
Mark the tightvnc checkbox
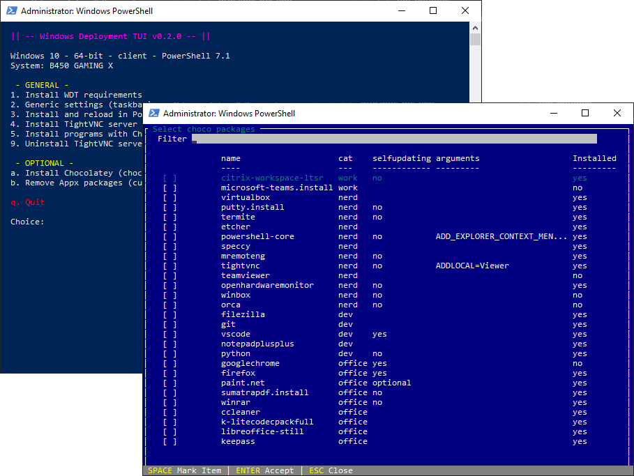tap(169, 266)
